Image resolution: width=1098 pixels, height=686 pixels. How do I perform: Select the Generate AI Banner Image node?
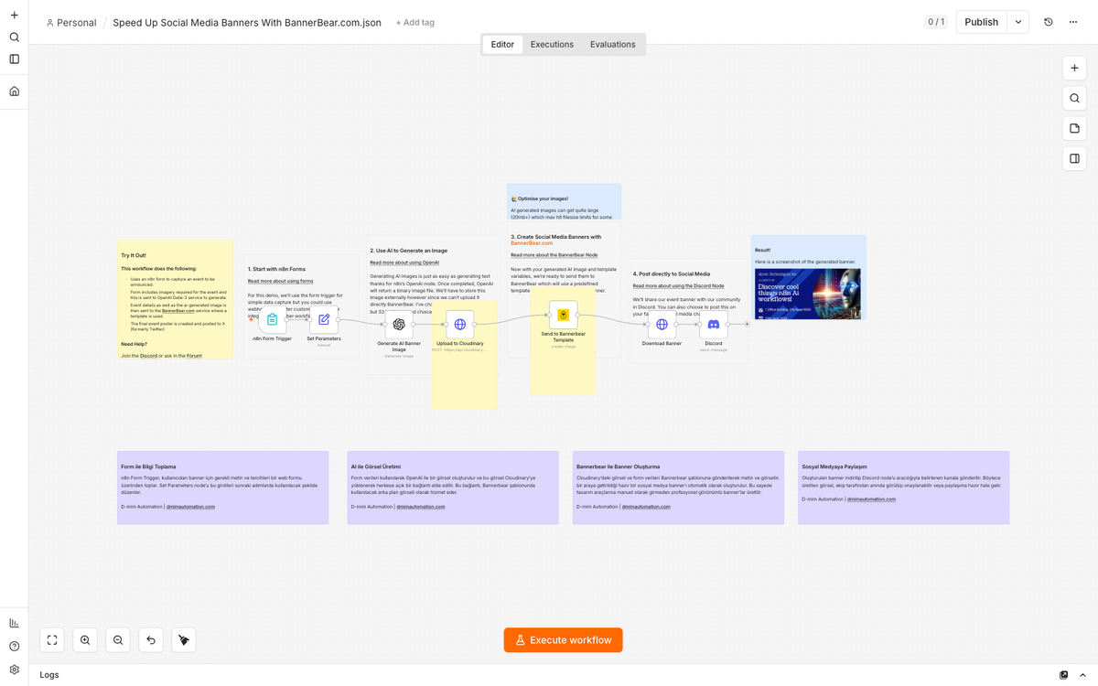click(x=399, y=324)
